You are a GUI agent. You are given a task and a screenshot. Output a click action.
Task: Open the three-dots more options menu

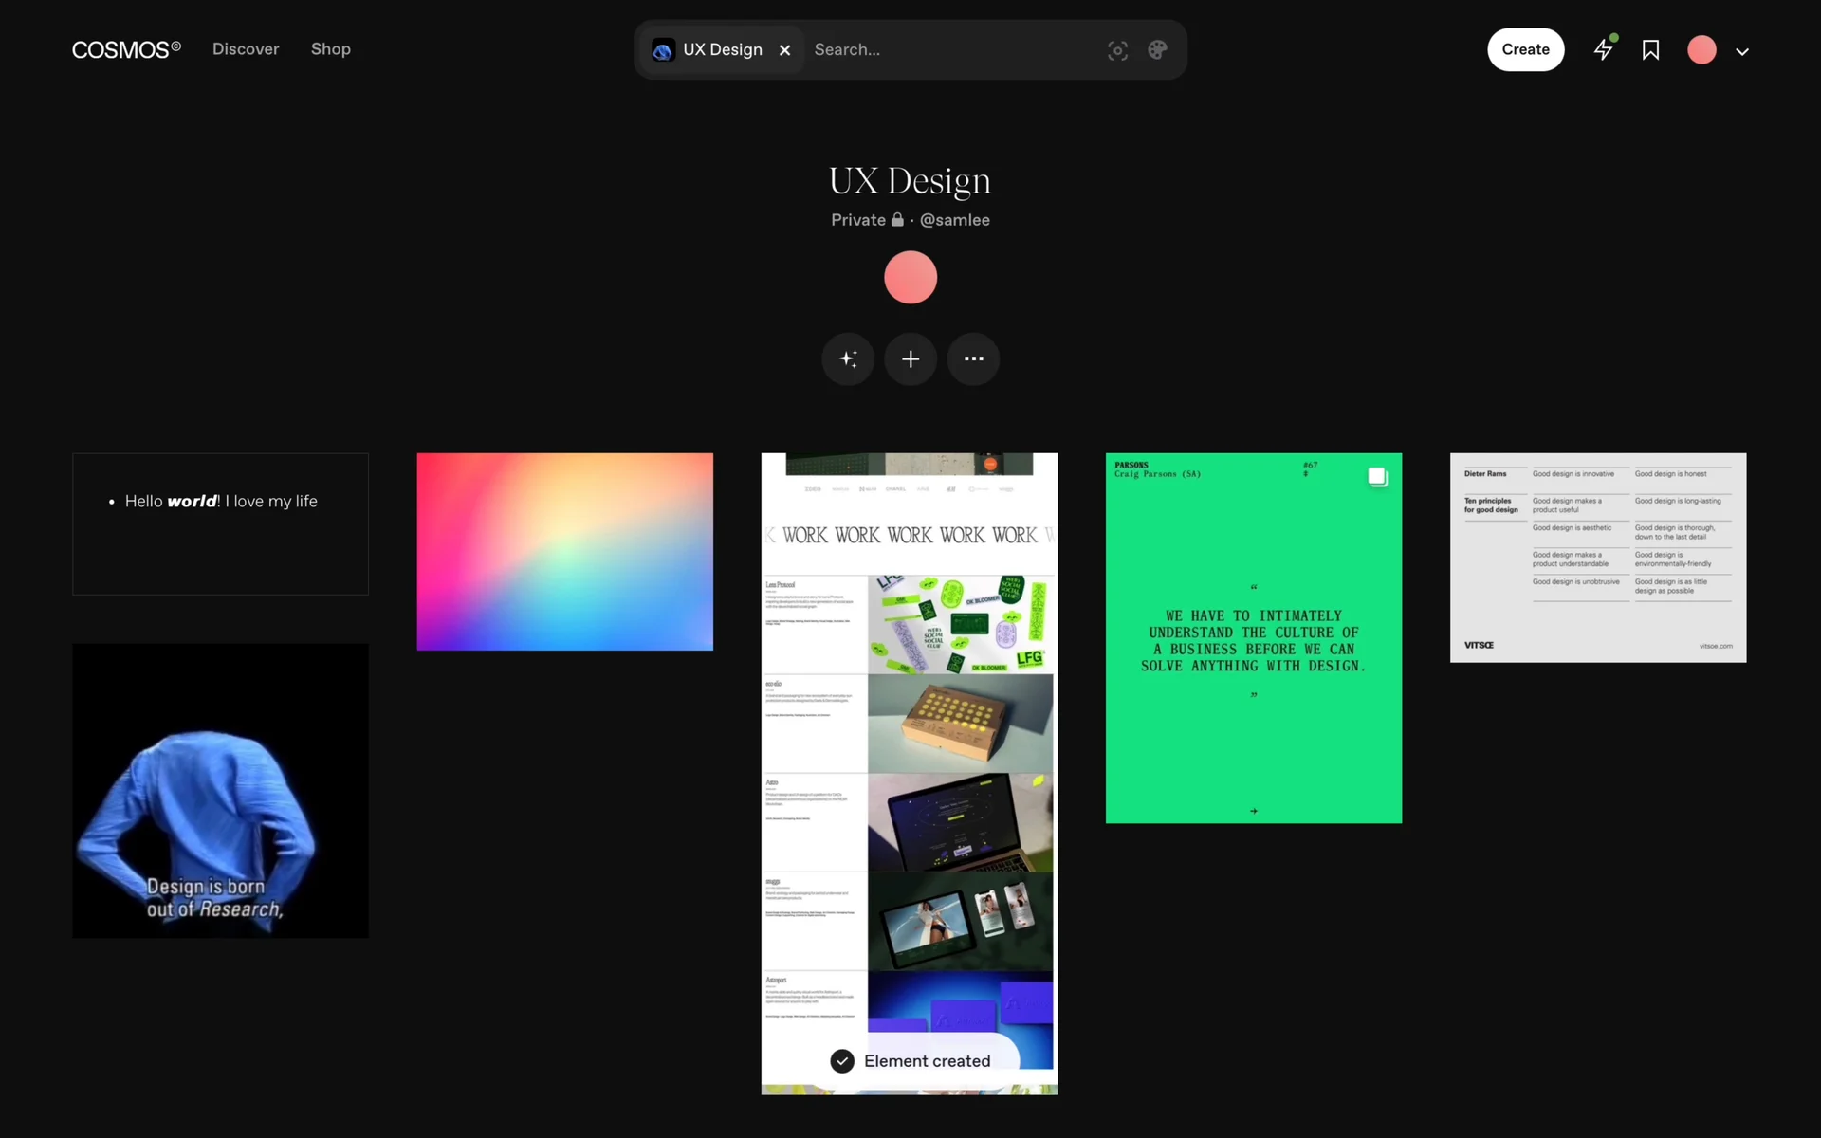[x=973, y=358]
